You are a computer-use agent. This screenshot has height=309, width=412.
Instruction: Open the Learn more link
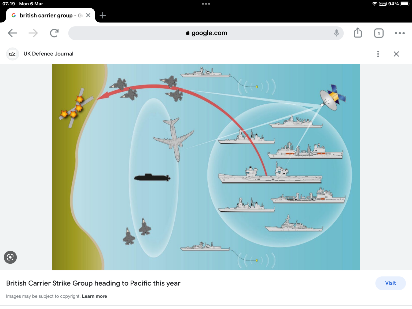click(x=94, y=296)
